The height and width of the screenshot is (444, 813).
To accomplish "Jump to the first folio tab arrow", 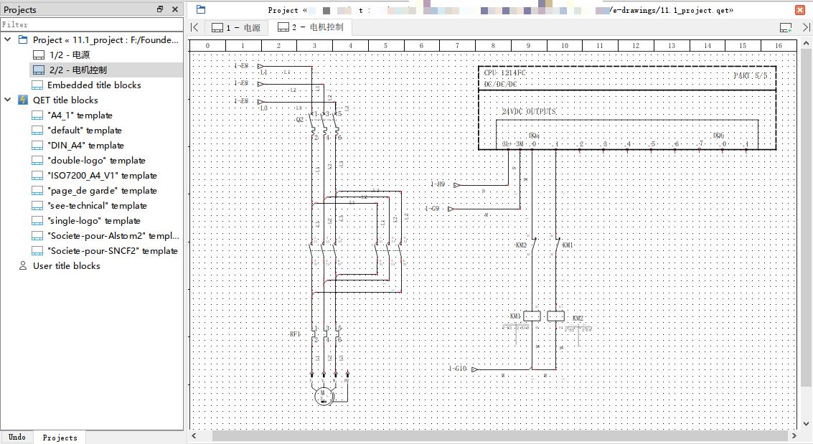I will click(x=194, y=27).
